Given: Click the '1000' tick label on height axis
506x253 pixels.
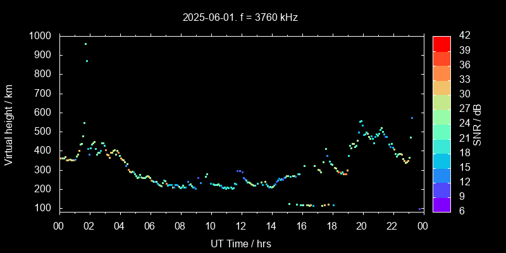Looking at the screenshot, I should click(41, 36).
